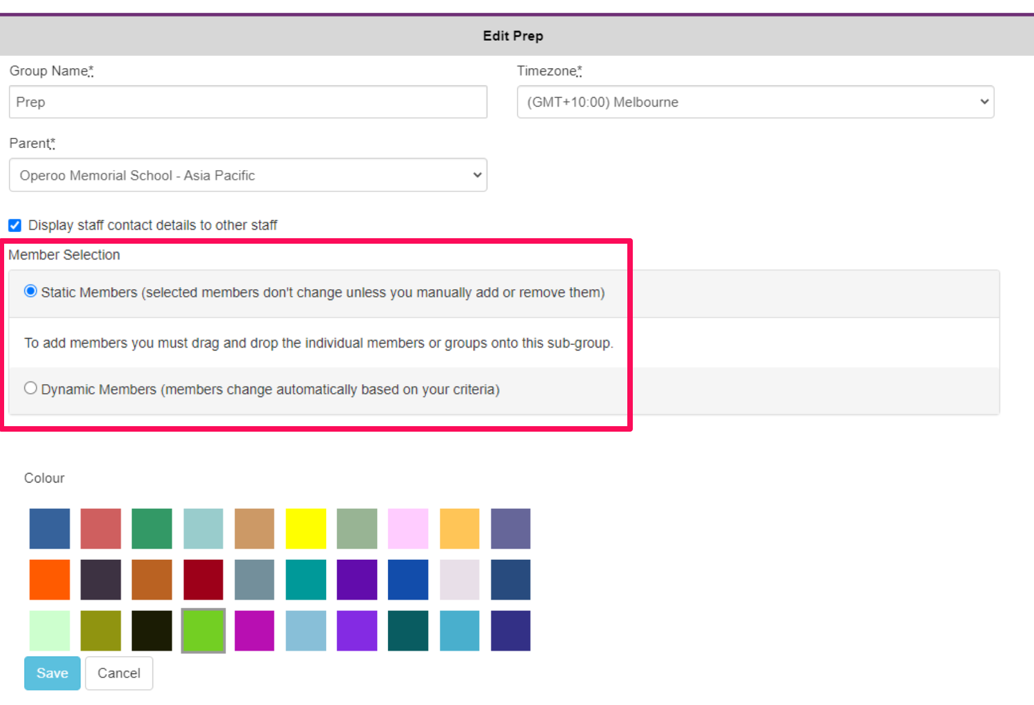The height and width of the screenshot is (705, 1034).
Task: Choose the dark red colour swatch
Action: pos(203,580)
